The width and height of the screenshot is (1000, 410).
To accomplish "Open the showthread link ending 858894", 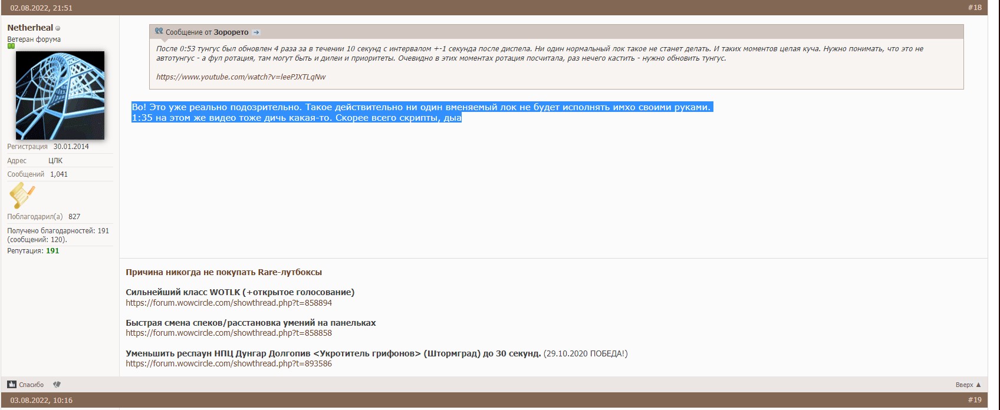I will click(229, 303).
